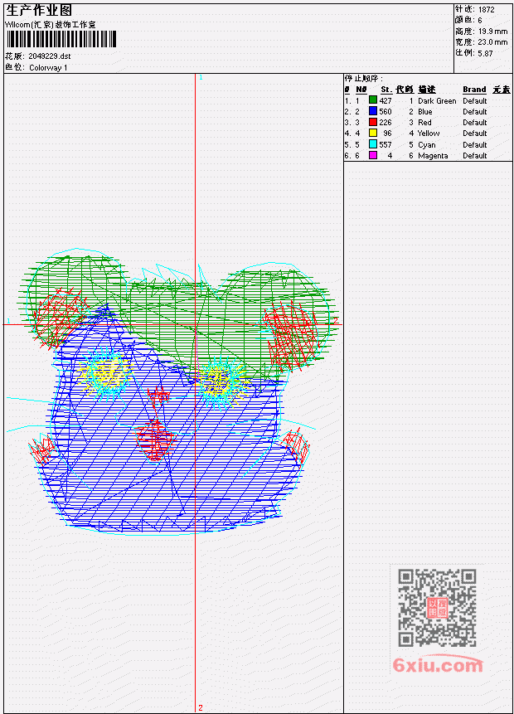Click the title 生产作业图
This screenshot has width=514, height=714.
coord(39,11)
